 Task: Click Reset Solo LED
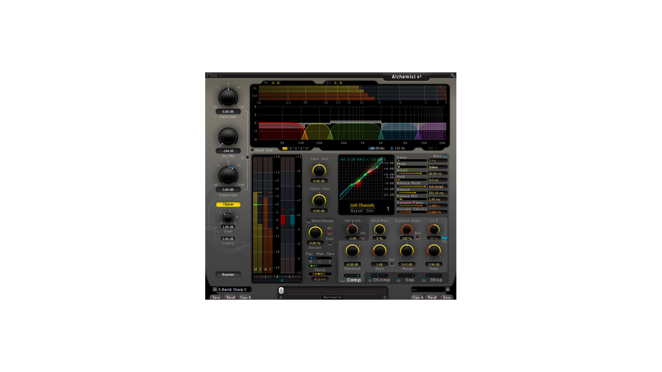pos(252,150)
